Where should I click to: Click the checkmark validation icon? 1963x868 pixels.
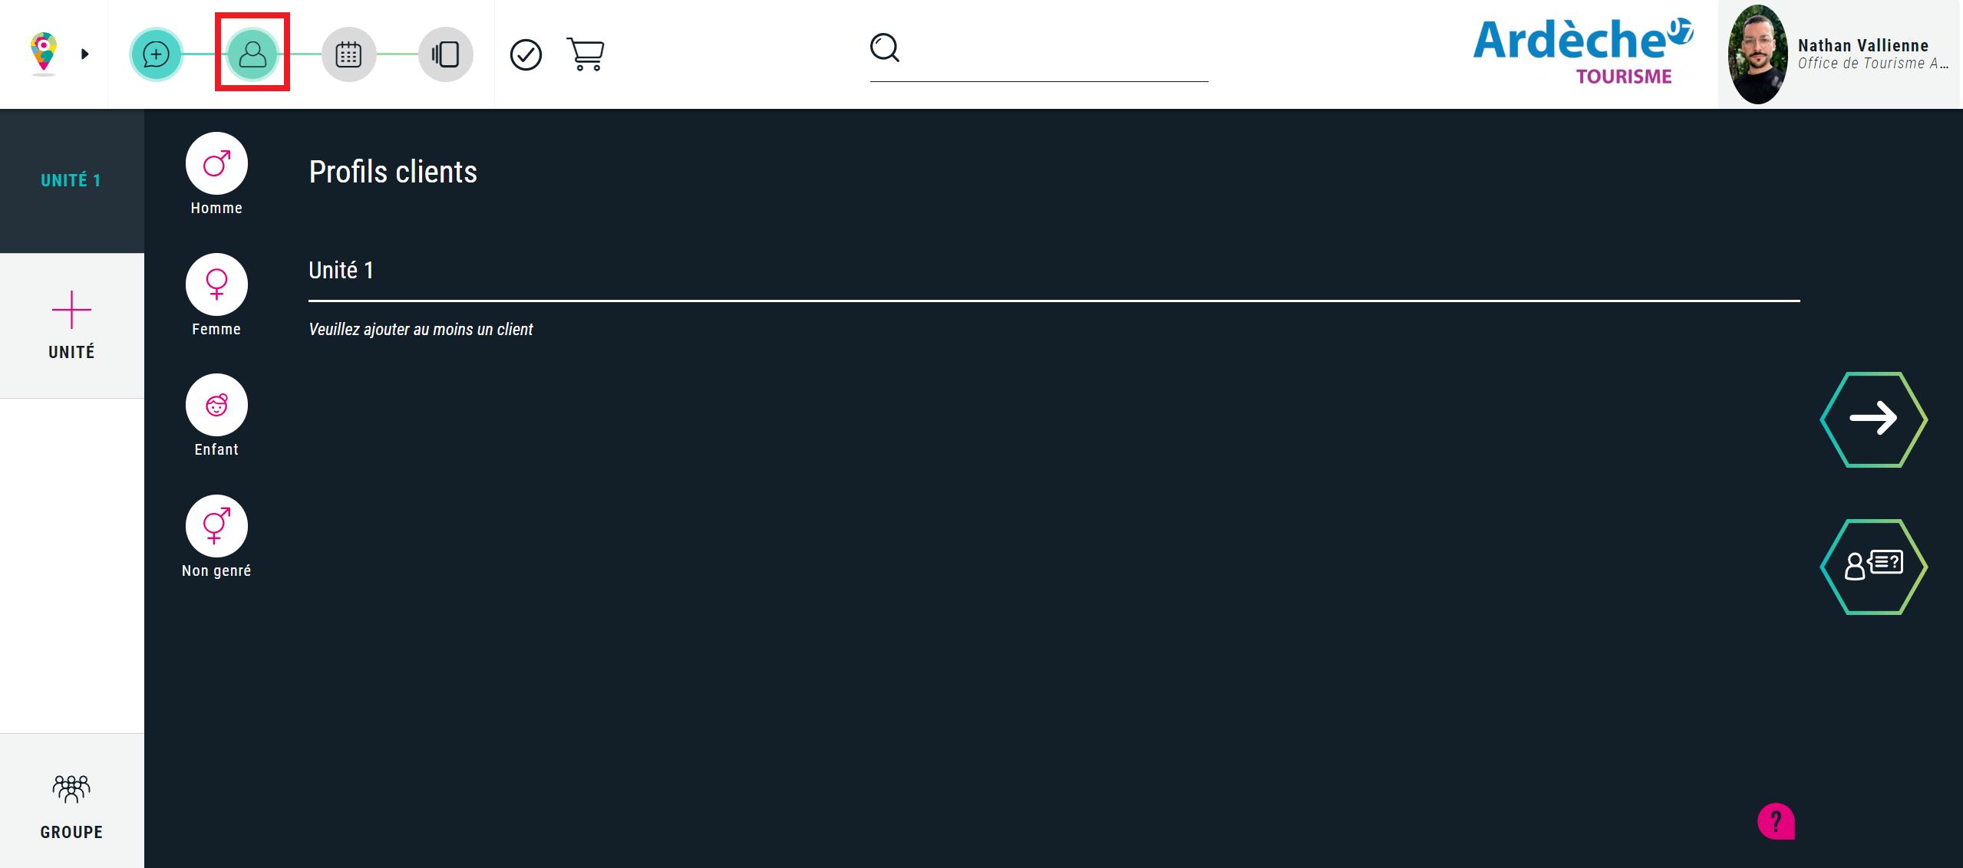click(526, 54)
